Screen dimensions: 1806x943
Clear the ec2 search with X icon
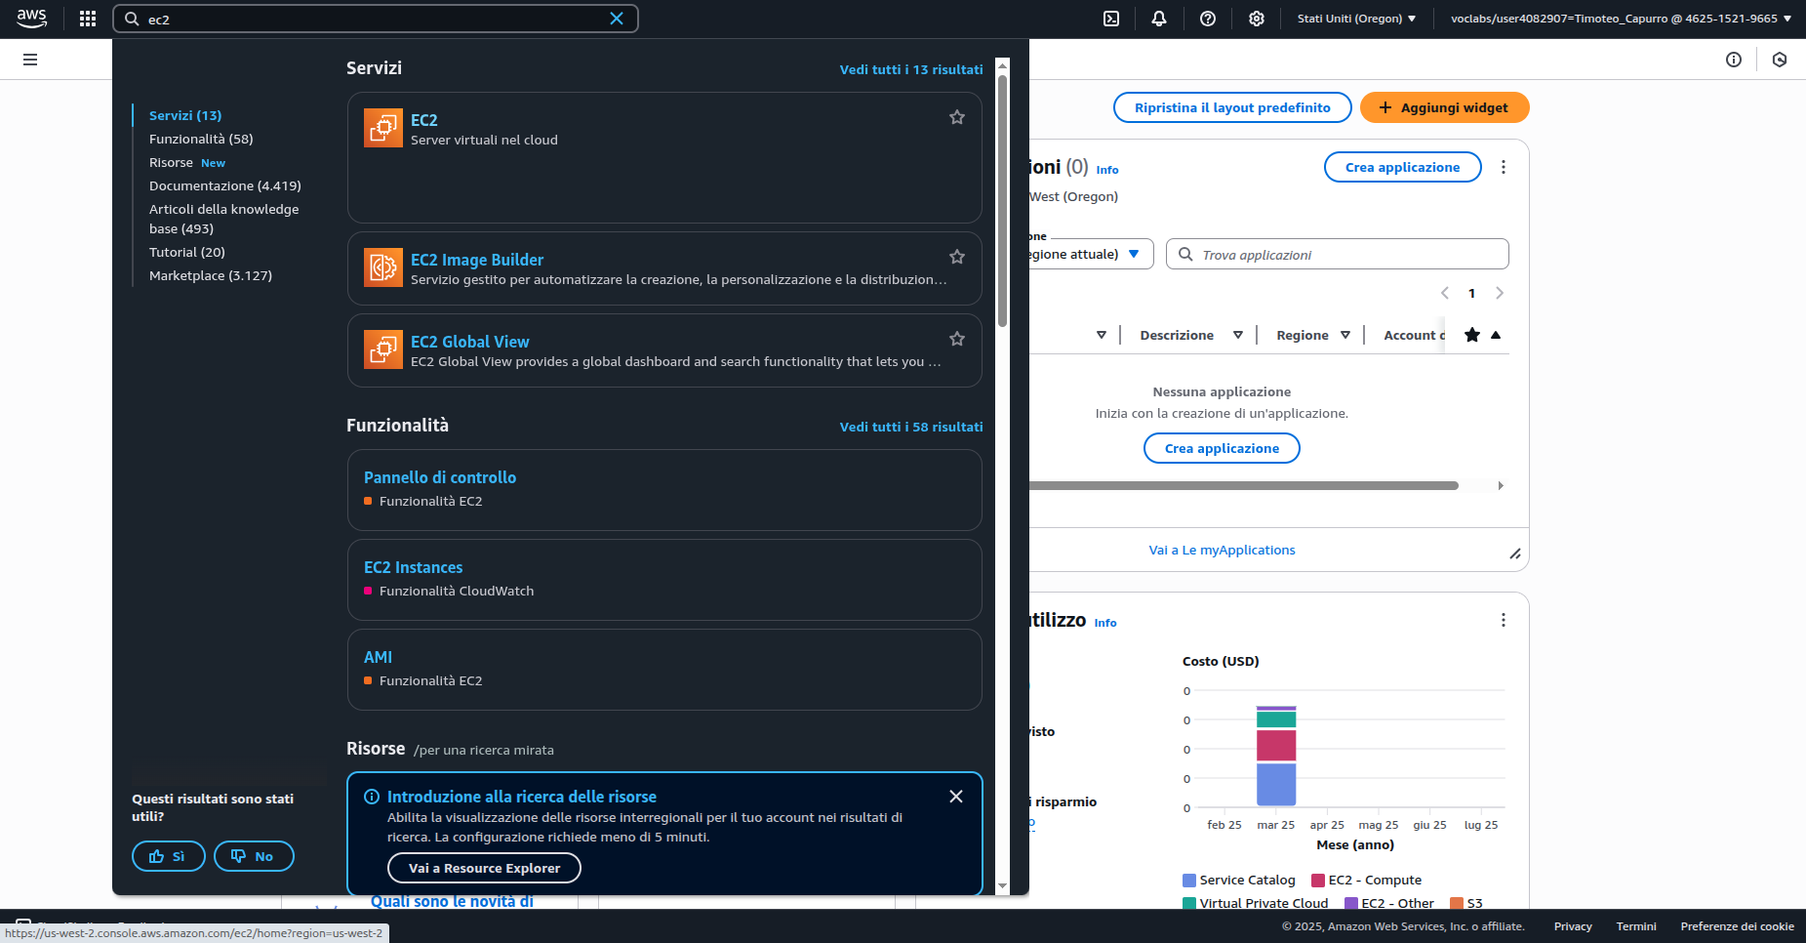617,19
